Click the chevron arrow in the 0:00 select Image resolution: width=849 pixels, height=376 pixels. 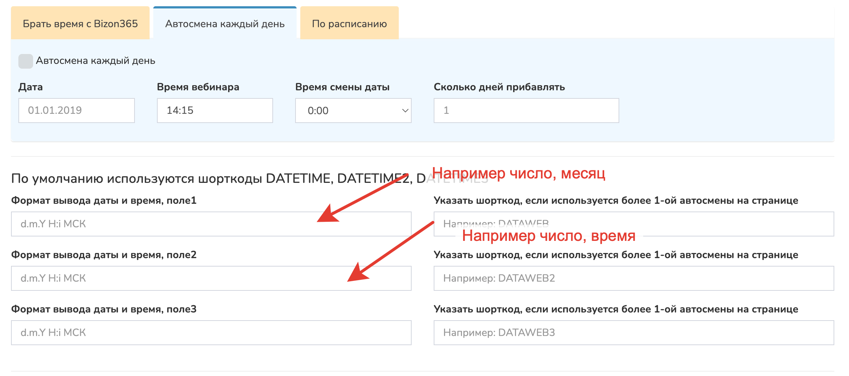click(405, 111)
